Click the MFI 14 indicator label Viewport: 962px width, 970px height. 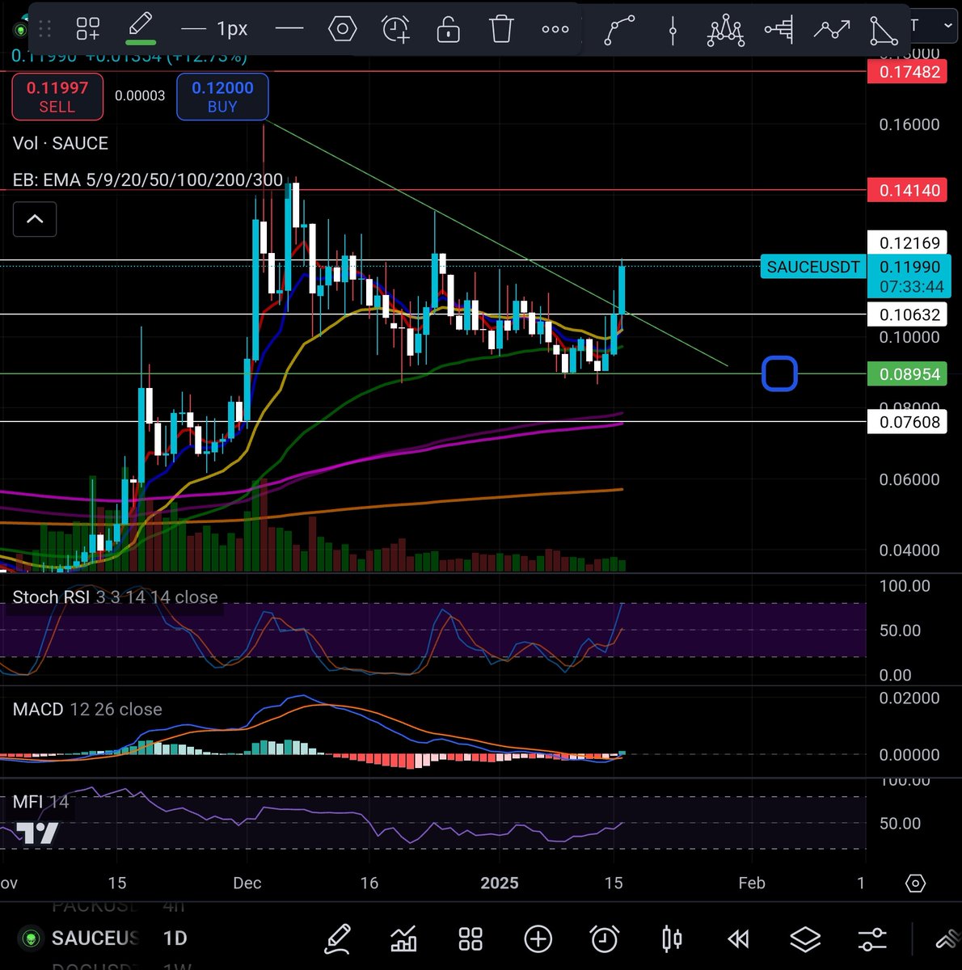tap(40, 802)
